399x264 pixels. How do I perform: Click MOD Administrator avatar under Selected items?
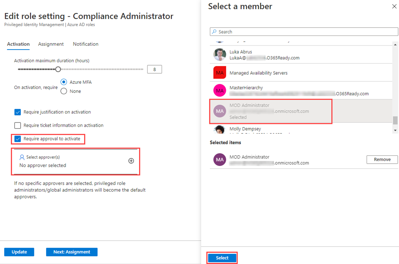pos(219,159)
